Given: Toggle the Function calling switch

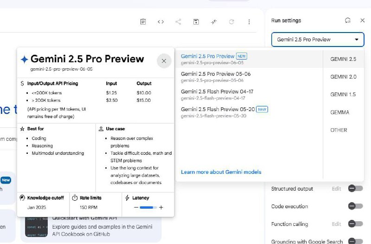Looking at the screenshot, I should click(x=355, y=224).
